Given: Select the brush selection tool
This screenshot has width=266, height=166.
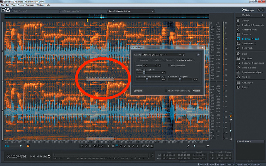Looking at the screenshot, I should (x=125, y=146).
